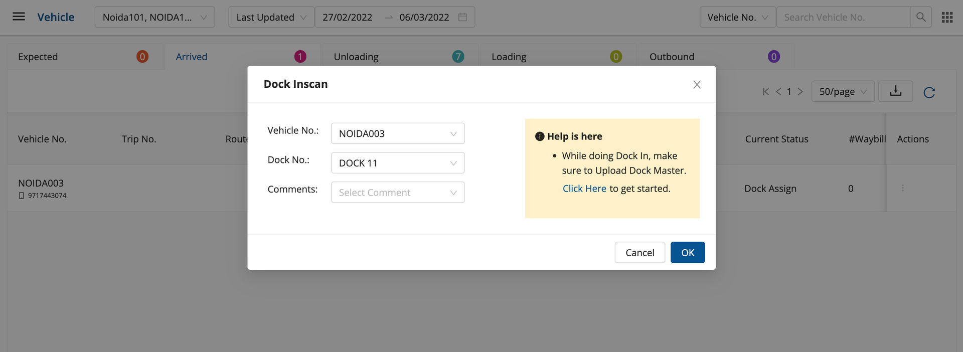Viewport: 963px width, 352px height.
Task: Refresh the vehicle list
Action: (x=929, y=92)
